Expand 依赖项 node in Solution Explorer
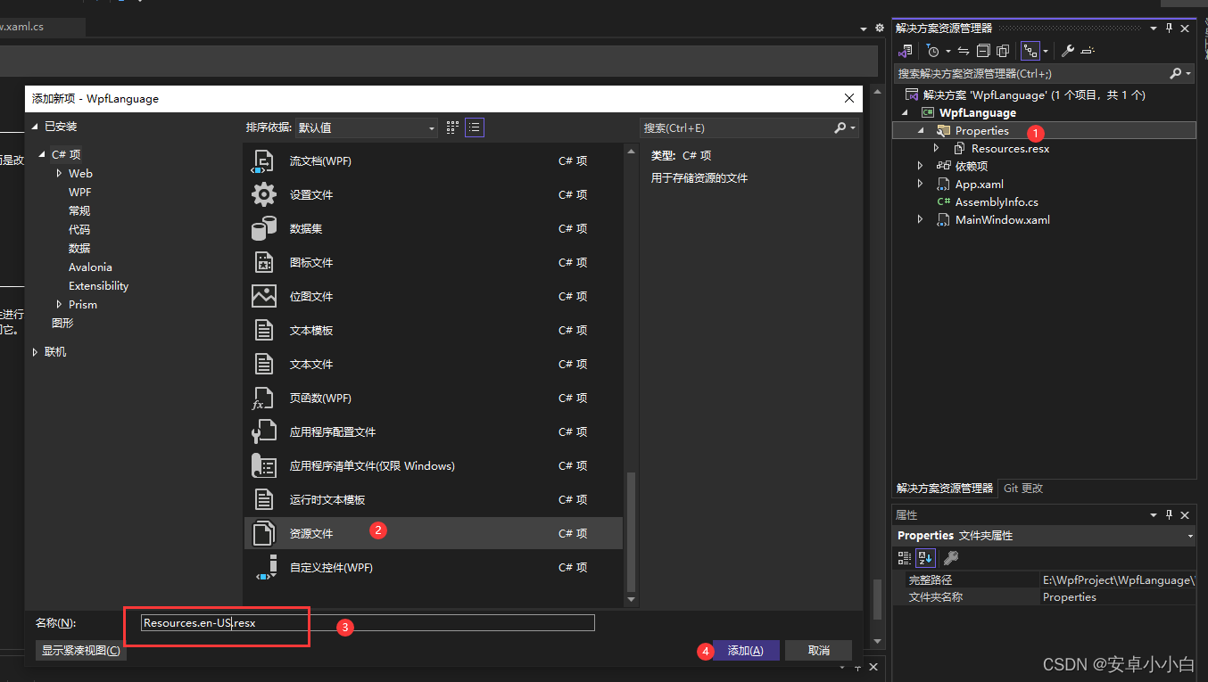1208x682 pixels. click(x=920, y=166)
